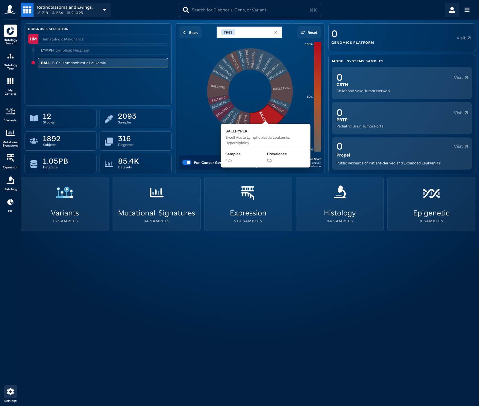Toggle the Pan Cancer Gene switch
The width and height of the screenshot is (479, 406).
click(x=187, y=162)
